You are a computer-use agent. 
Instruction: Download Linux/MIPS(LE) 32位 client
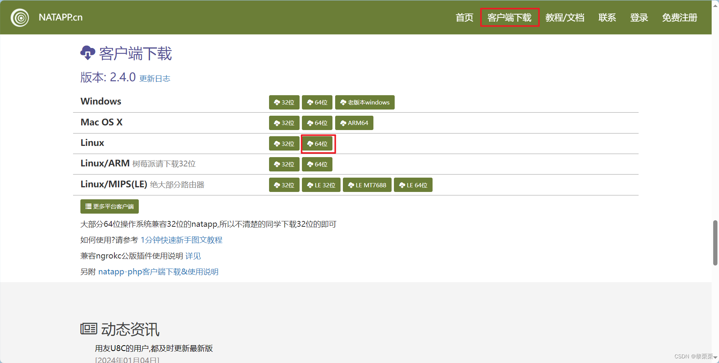pos(284,185)
